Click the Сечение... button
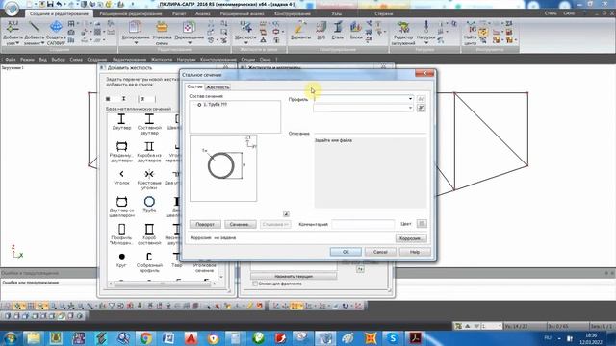Image resolution: width=616 pixels, height=346 pixels. 240,224
